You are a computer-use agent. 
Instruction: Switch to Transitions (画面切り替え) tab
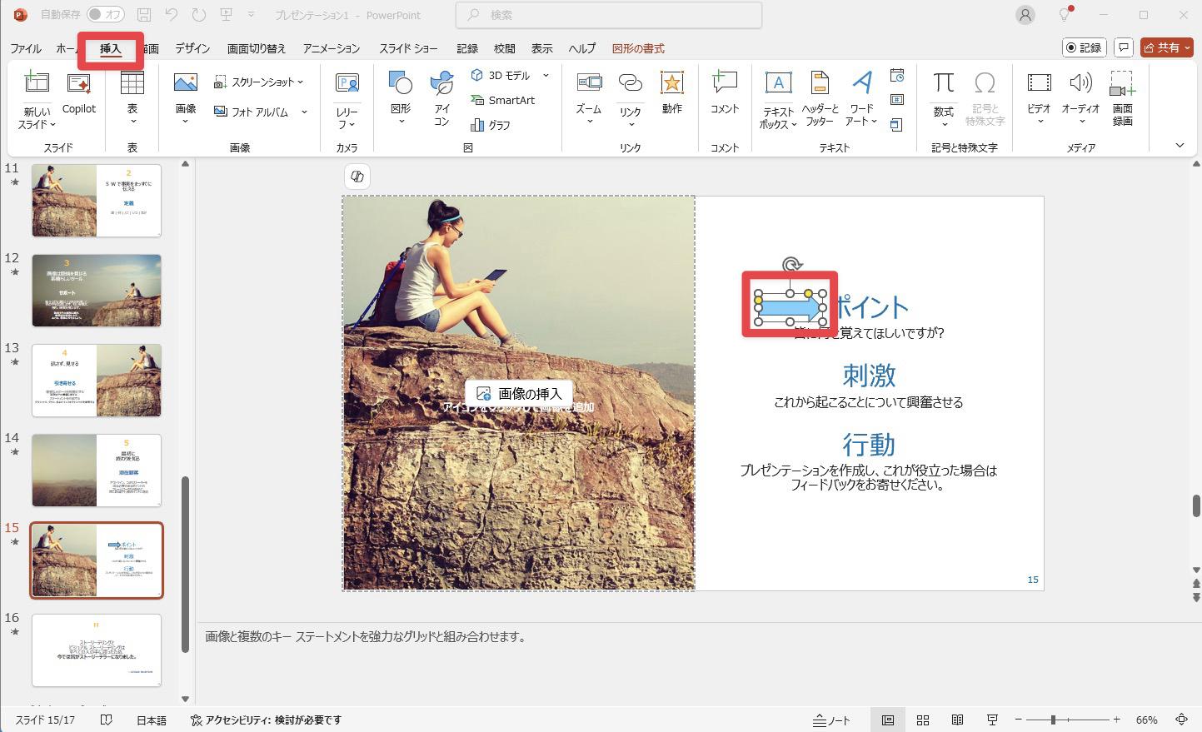(257, 48)
